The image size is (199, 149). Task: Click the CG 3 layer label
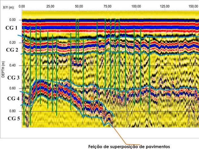(13, 78)
